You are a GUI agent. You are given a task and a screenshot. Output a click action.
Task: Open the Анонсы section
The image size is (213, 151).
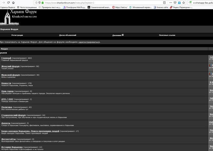(x=6, y=123)
